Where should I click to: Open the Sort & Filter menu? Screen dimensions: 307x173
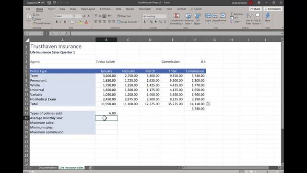click(x=249, y=19)
